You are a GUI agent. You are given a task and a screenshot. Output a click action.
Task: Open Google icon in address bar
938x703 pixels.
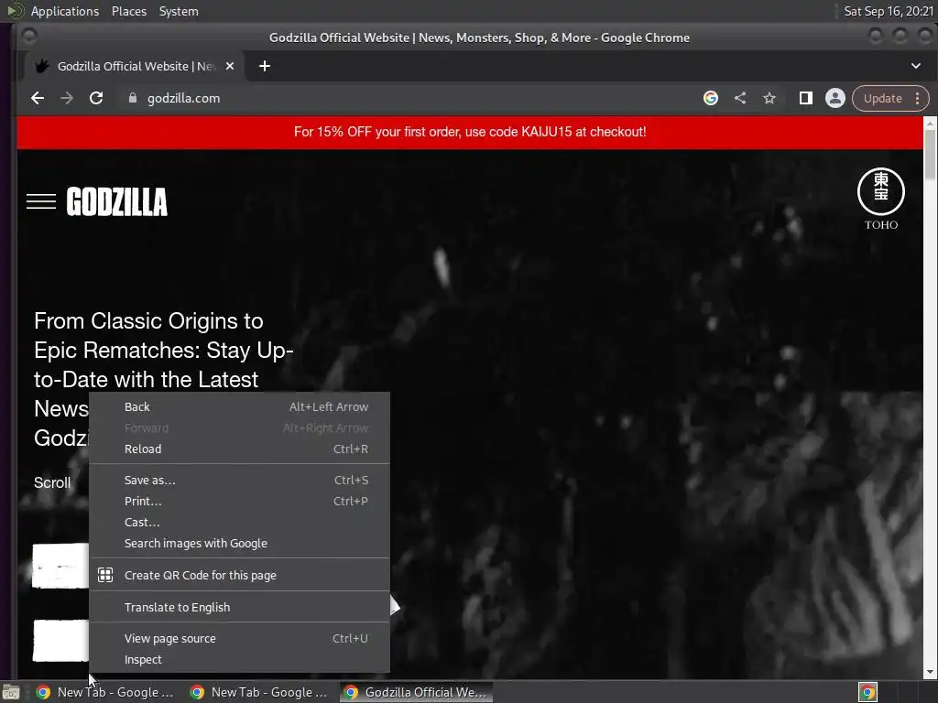[x=711, y=98]
